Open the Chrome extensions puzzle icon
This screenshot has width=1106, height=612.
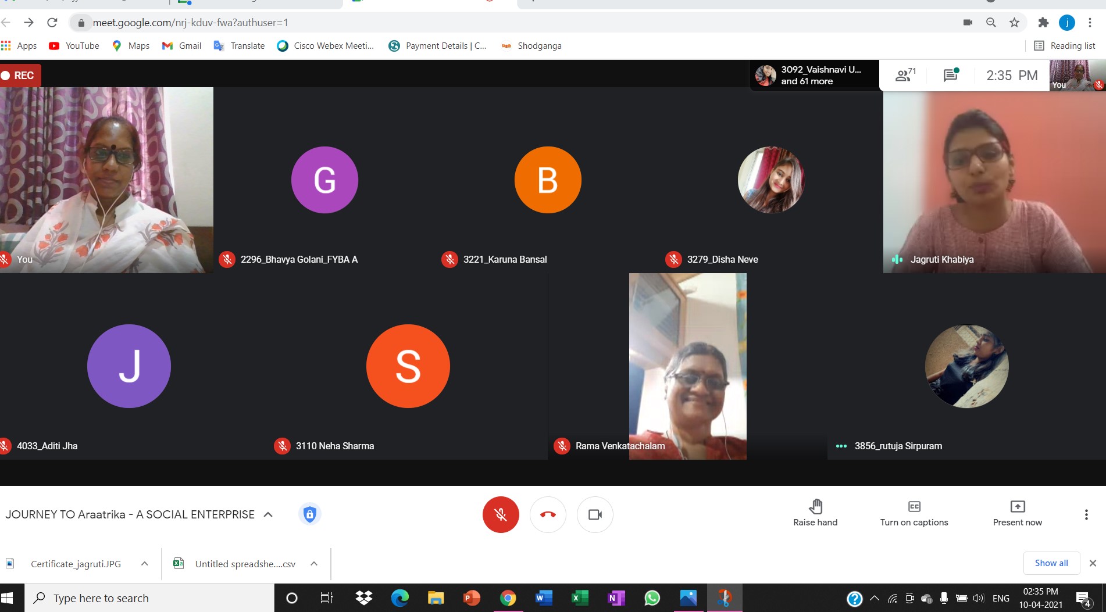[x=1043, y=23]
